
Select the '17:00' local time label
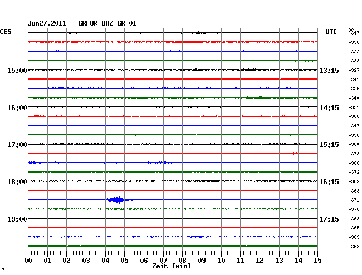17,145
